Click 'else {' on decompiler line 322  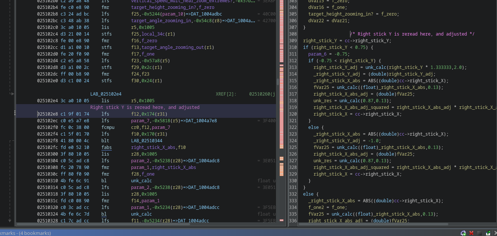click(x=316, y=127)
